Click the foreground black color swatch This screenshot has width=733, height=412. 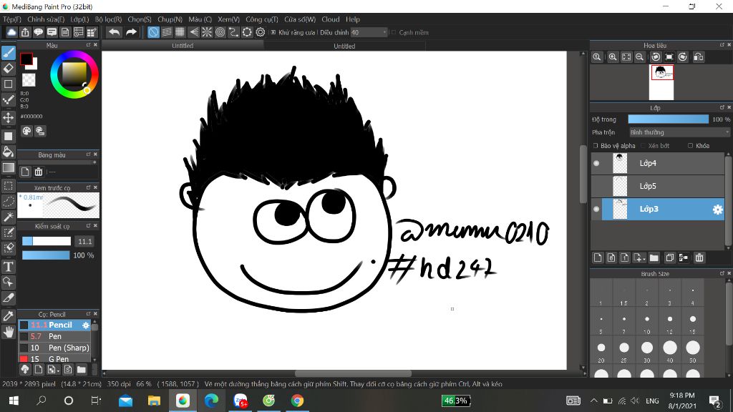(26, 59)
